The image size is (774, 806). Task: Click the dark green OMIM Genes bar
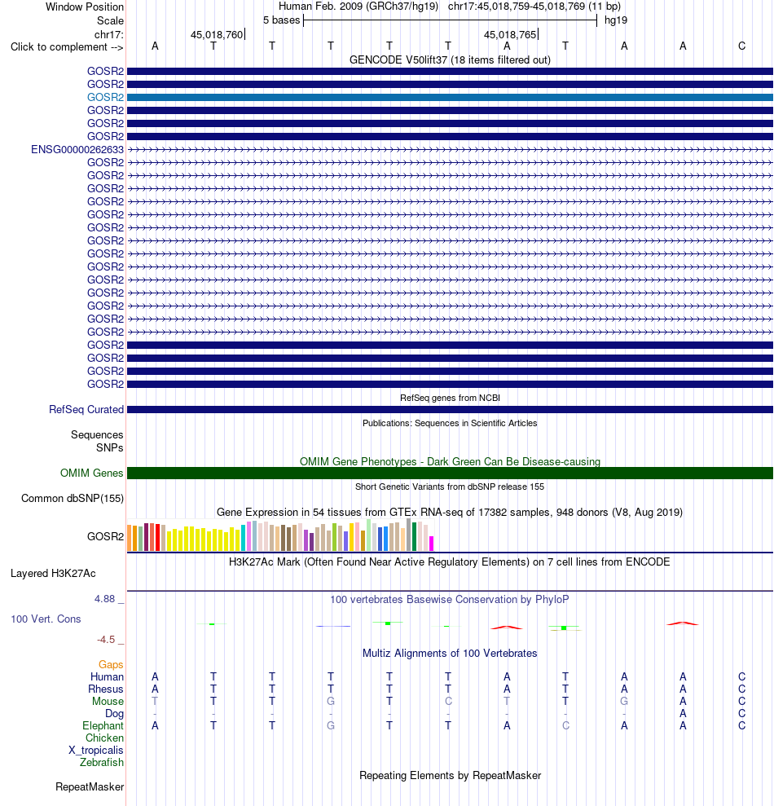pos(450,473)
